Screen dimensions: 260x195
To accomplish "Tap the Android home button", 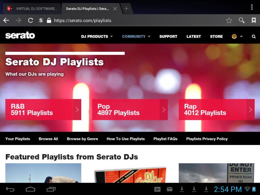I will [31, 189].
